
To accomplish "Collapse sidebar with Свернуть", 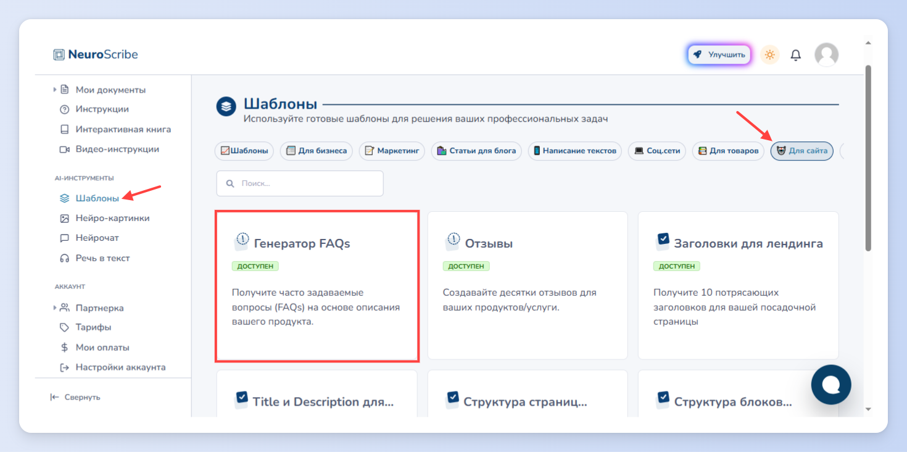I will 75,397.
